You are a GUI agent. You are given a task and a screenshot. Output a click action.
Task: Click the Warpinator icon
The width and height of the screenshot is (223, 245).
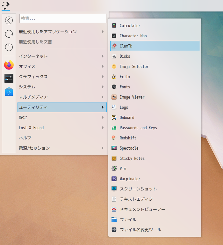tap(114, 179)
